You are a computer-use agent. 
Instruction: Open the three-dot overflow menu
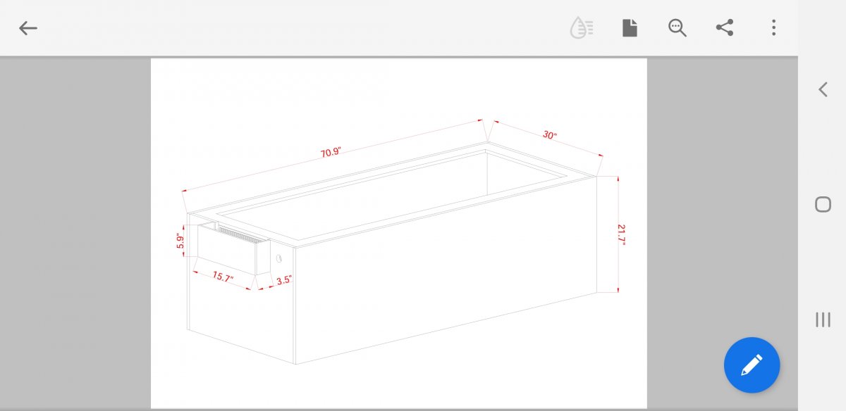tap(773, 28)
